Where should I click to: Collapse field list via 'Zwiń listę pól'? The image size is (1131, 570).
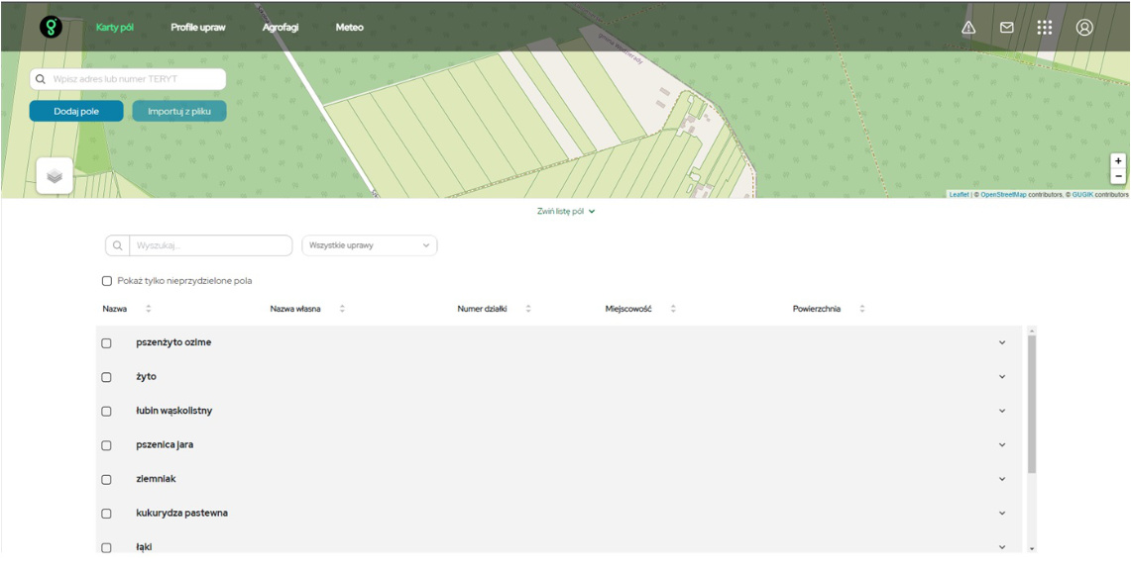[x=565, y=211]
